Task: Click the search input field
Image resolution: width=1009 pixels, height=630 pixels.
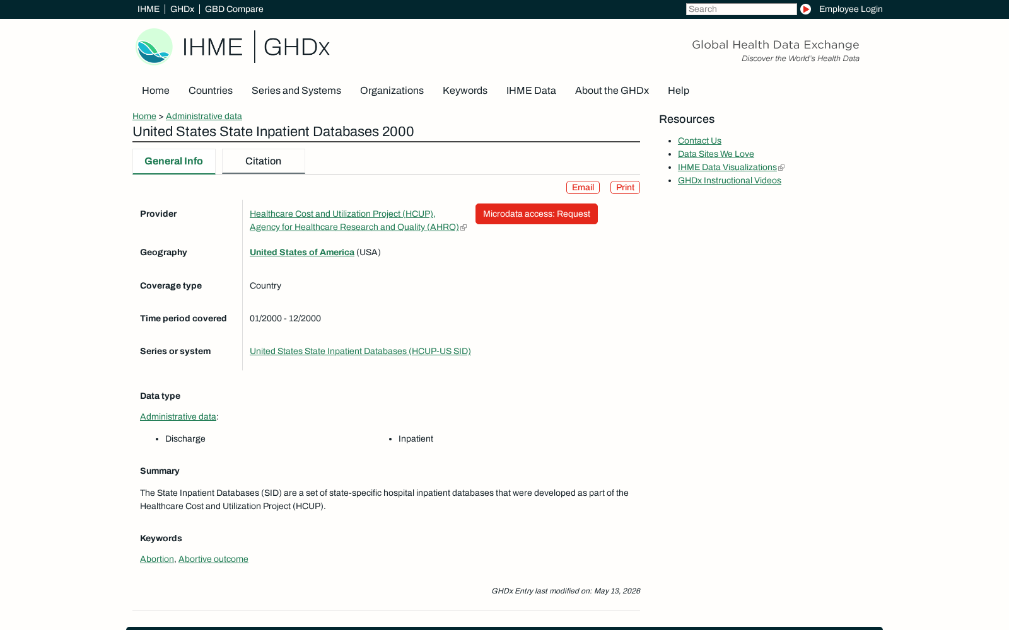Action: click(741, 9)
